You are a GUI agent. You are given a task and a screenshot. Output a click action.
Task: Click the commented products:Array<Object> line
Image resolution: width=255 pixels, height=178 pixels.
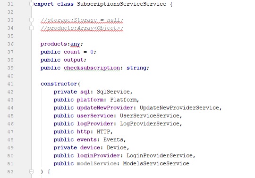tap(82, 28)
